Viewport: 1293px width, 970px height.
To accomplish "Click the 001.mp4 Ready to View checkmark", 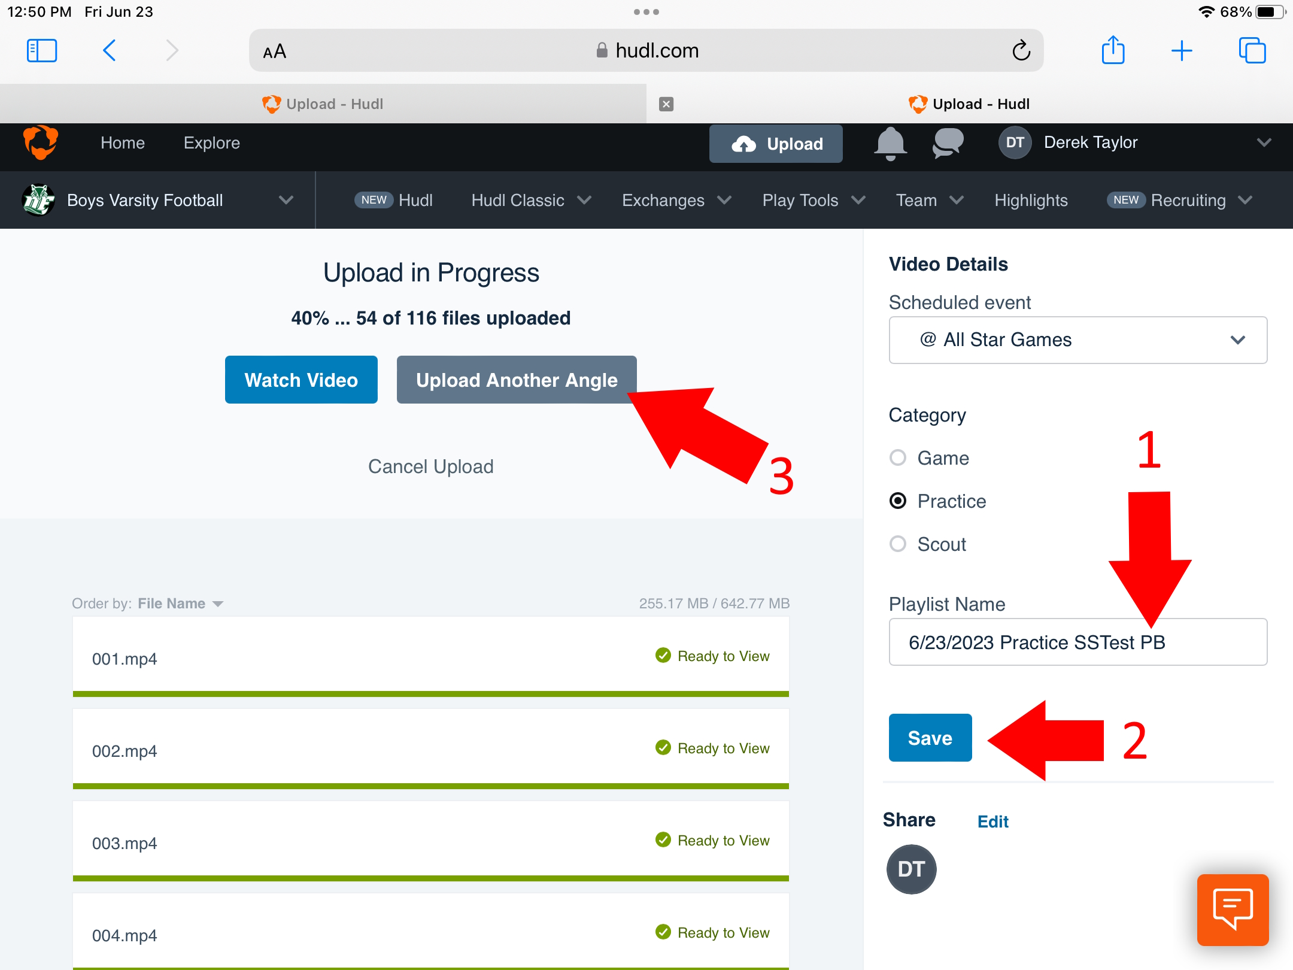I will pyautogui.click(x=663, y=656).
